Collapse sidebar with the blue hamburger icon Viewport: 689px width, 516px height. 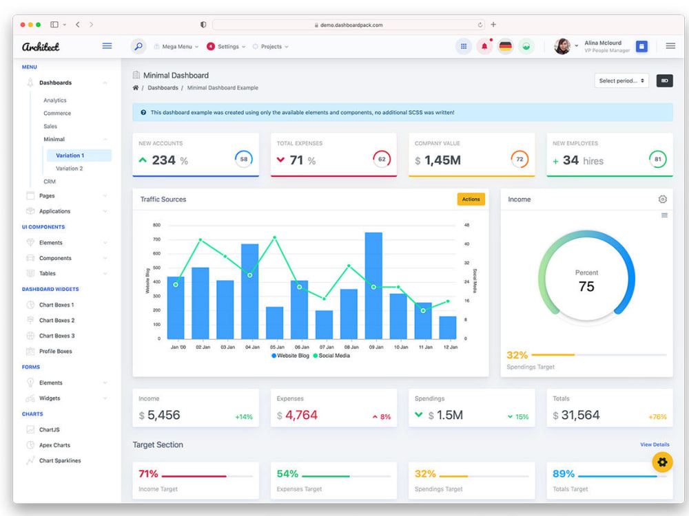[x=107, y=46]
